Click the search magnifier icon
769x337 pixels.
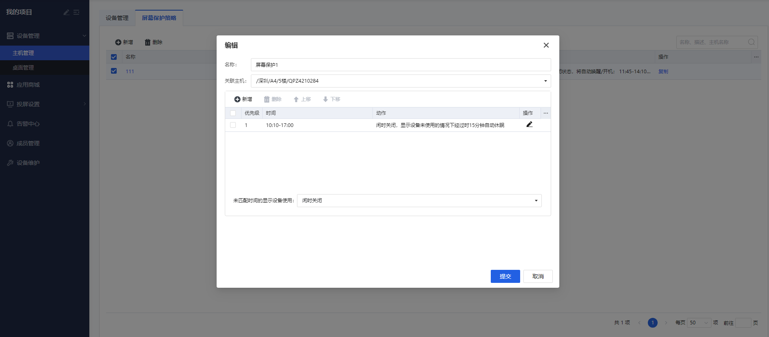(751, 42)
